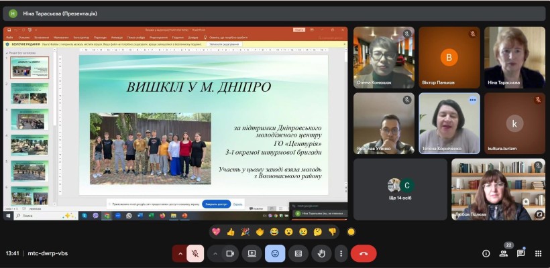The height and width of the screenshot is (268, 550).
Task: Send thumbs down reaction
Action: click(332, 232)
